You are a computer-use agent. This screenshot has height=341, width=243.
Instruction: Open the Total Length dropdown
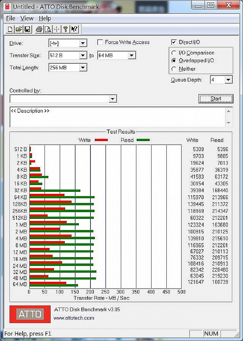83,68
